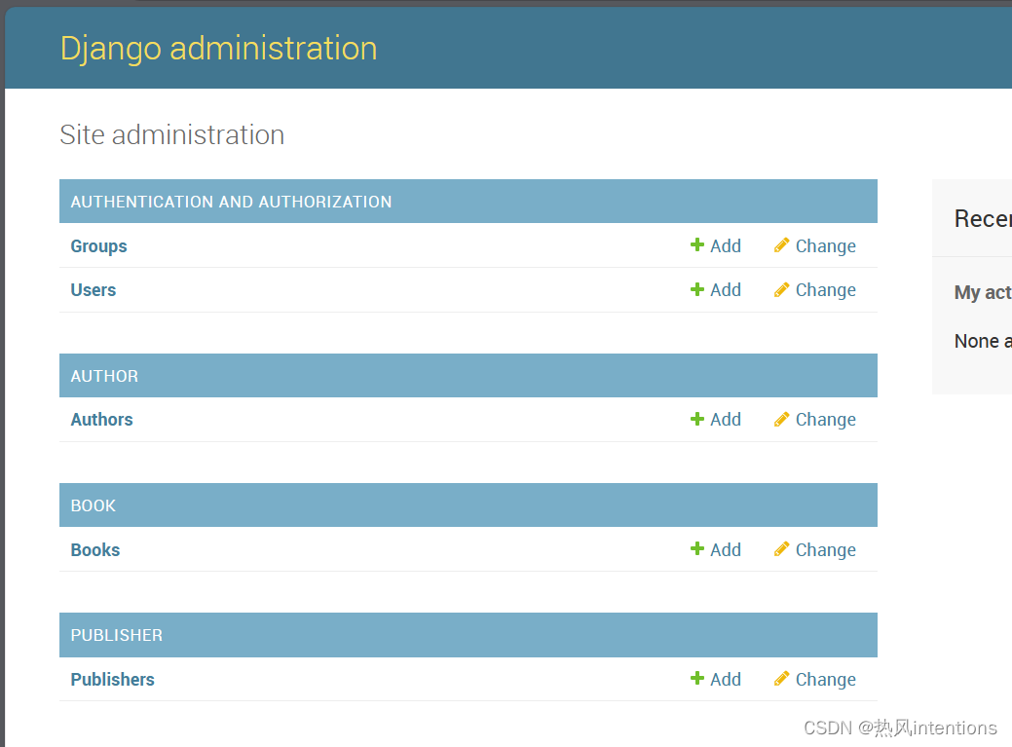
Task: Click the green plus icon for Authors
Action: tap(697, 419)
